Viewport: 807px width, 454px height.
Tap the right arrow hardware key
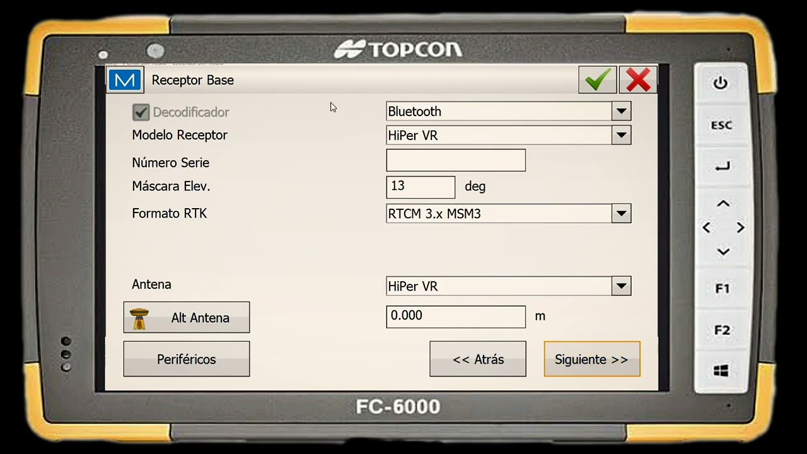pyautogui.click(x=740, y=228)
